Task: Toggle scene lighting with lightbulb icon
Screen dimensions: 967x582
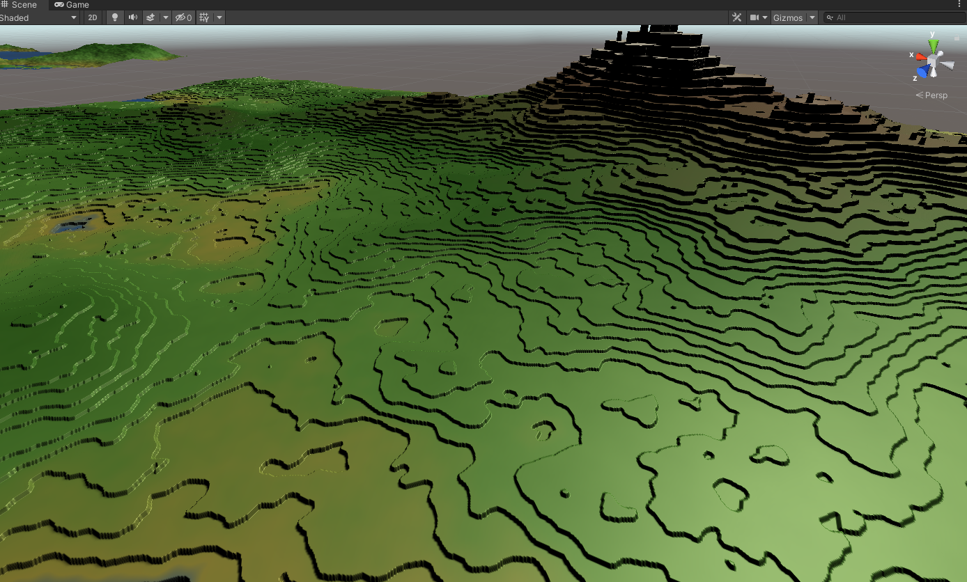Action: 115,17
